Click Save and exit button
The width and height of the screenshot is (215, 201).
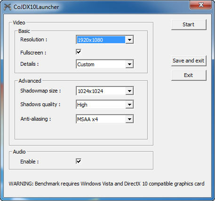(189, 61)
